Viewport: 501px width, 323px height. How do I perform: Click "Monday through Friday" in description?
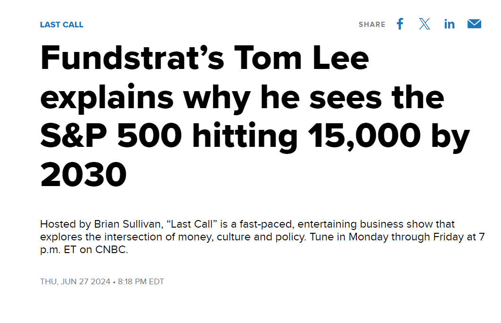tap(405, 237)
